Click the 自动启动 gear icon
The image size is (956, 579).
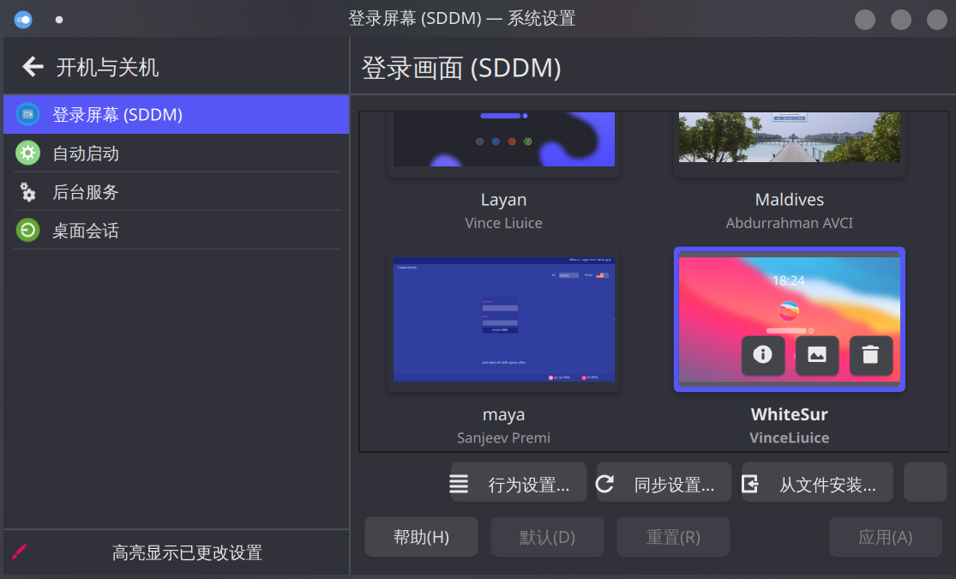[28, 154]
